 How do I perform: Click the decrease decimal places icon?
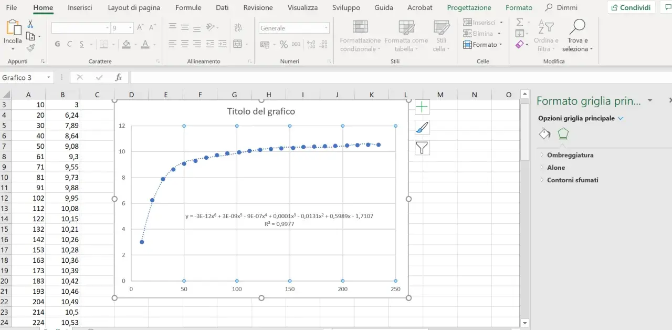tap(323, 45)
